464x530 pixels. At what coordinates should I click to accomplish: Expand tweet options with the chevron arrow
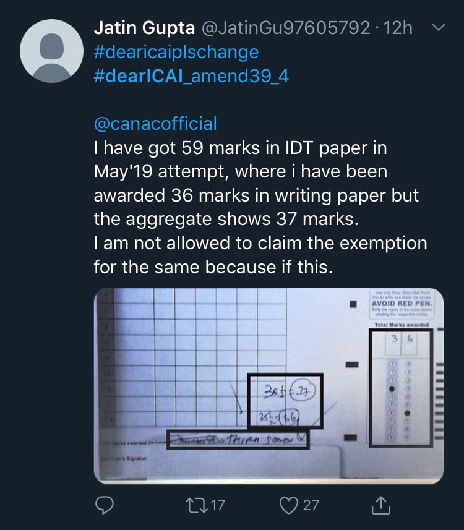click(437, 28)
